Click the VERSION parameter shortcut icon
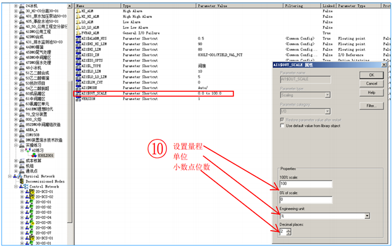Viewport: 392px width, 247px height. pos(77,99)
